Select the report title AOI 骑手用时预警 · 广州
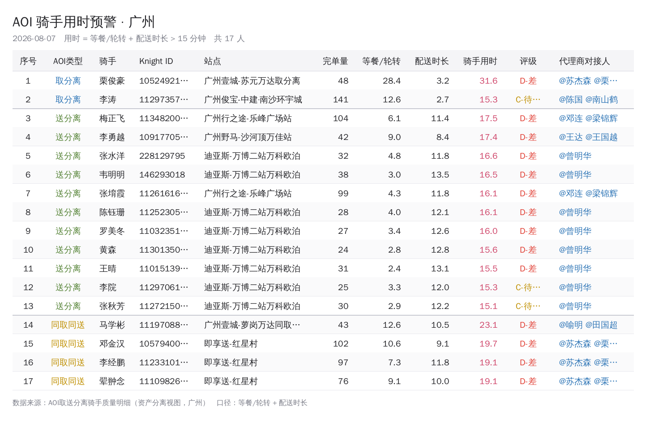Image resolution: width=646 pixels, height=423 pixels. (84, 22)
